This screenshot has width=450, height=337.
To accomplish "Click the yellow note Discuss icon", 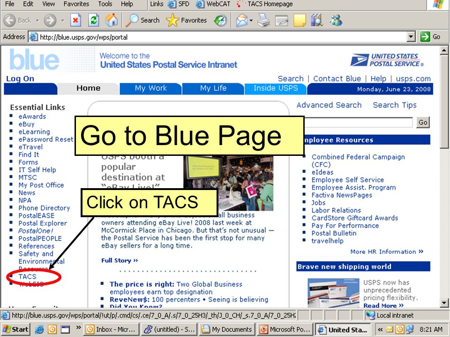I will coord(300,21).
